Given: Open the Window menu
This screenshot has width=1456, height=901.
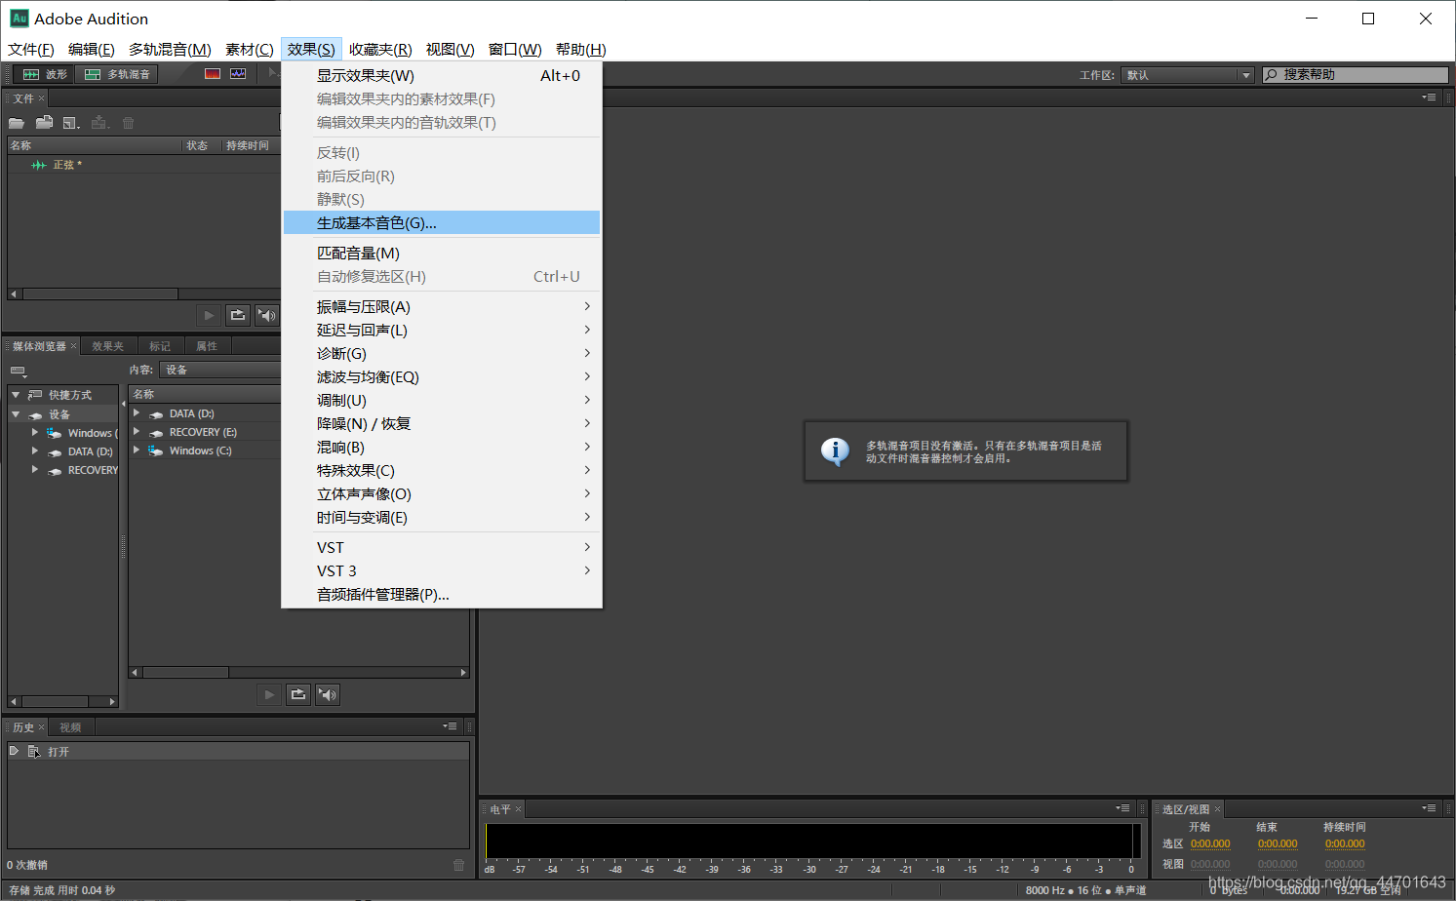Looking at the screenshot, I should pyautogui.click(x=515, y=50).
